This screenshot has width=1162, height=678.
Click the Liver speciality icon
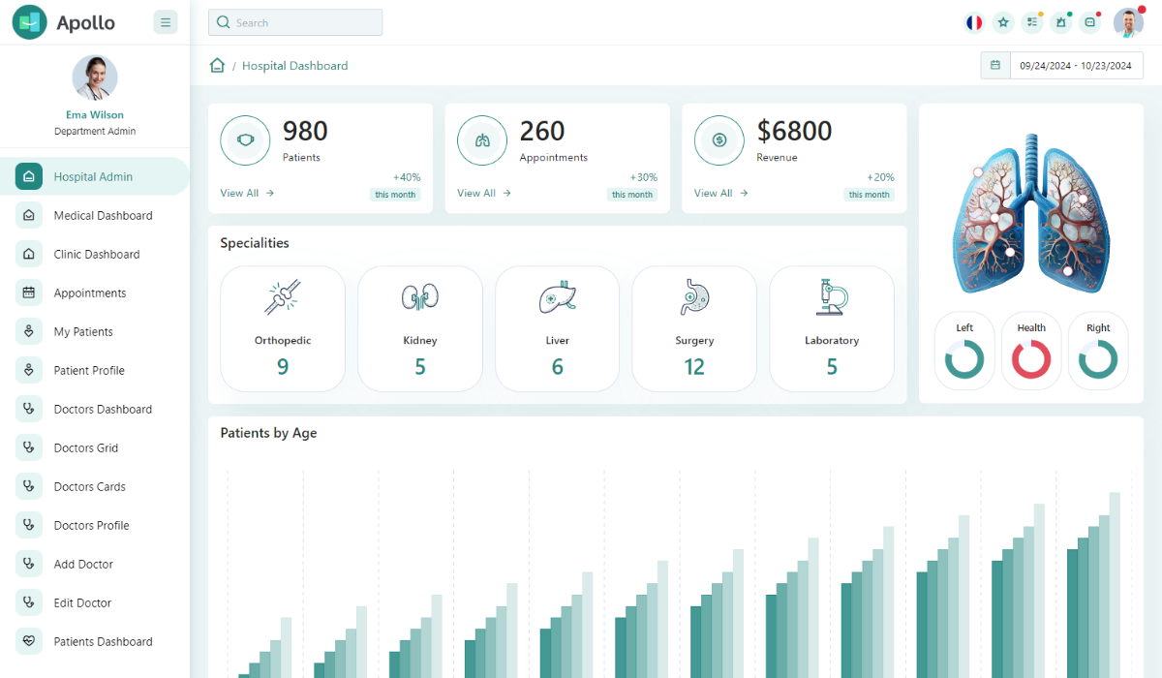coord(557,296)
